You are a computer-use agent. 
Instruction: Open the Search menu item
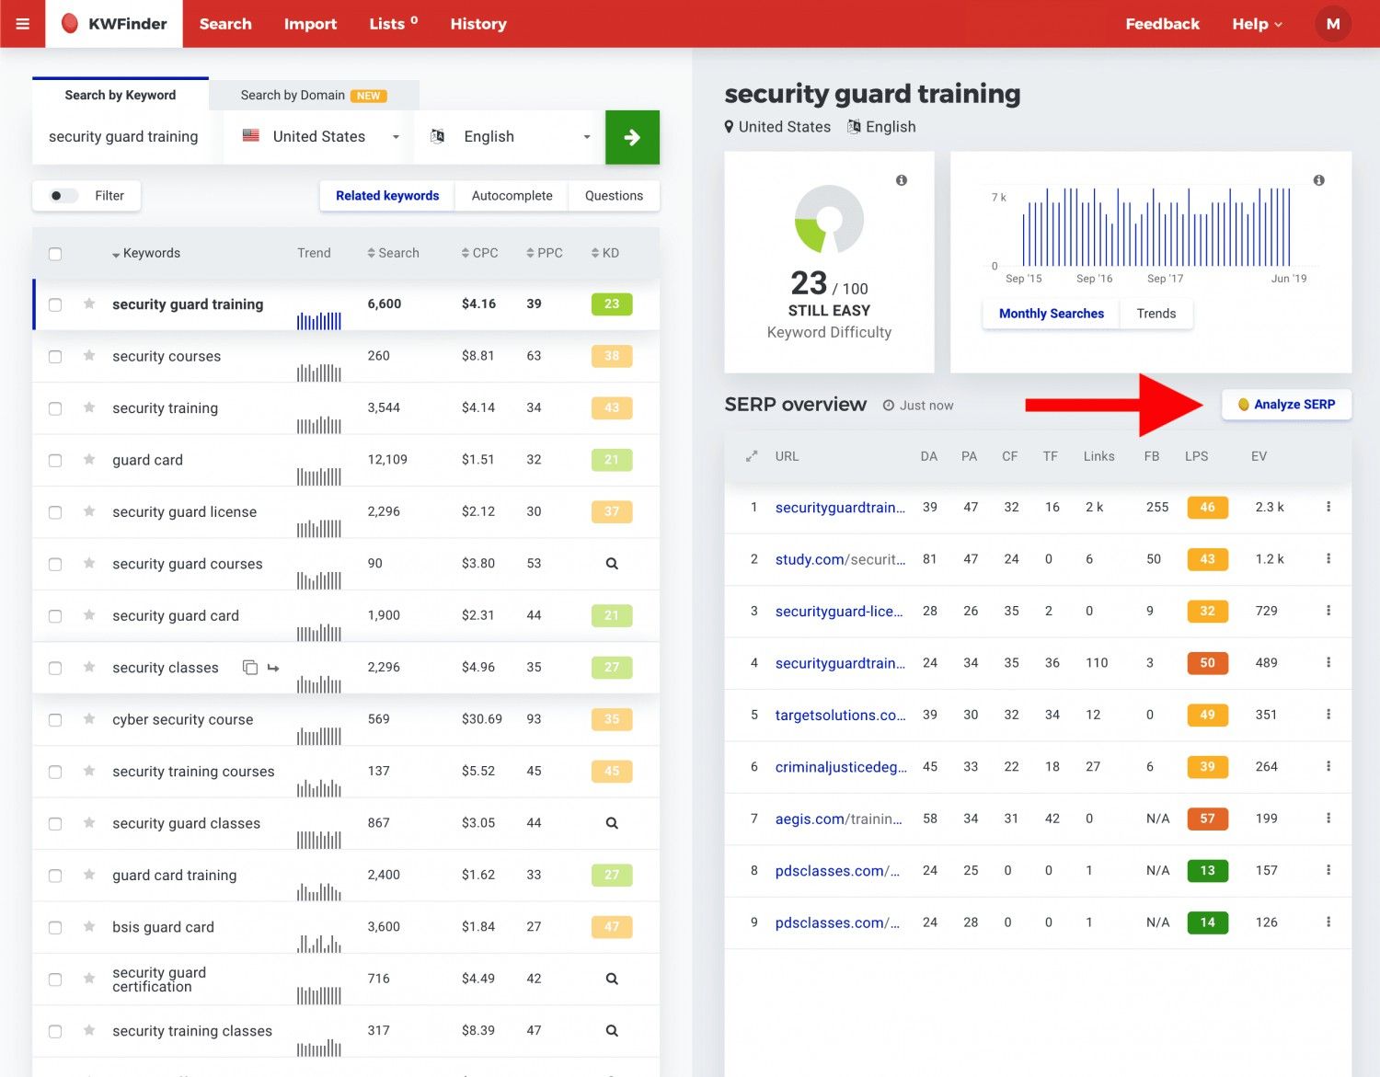tap(225, 24)
